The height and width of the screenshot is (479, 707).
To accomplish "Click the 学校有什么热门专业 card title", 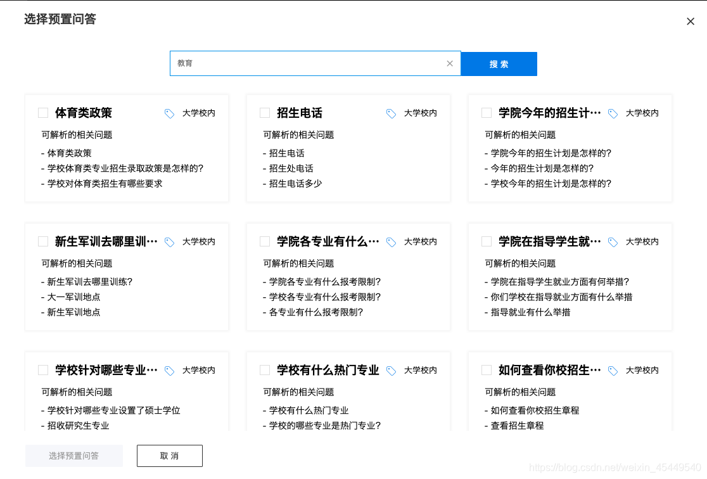I will [x=328, y=370].
